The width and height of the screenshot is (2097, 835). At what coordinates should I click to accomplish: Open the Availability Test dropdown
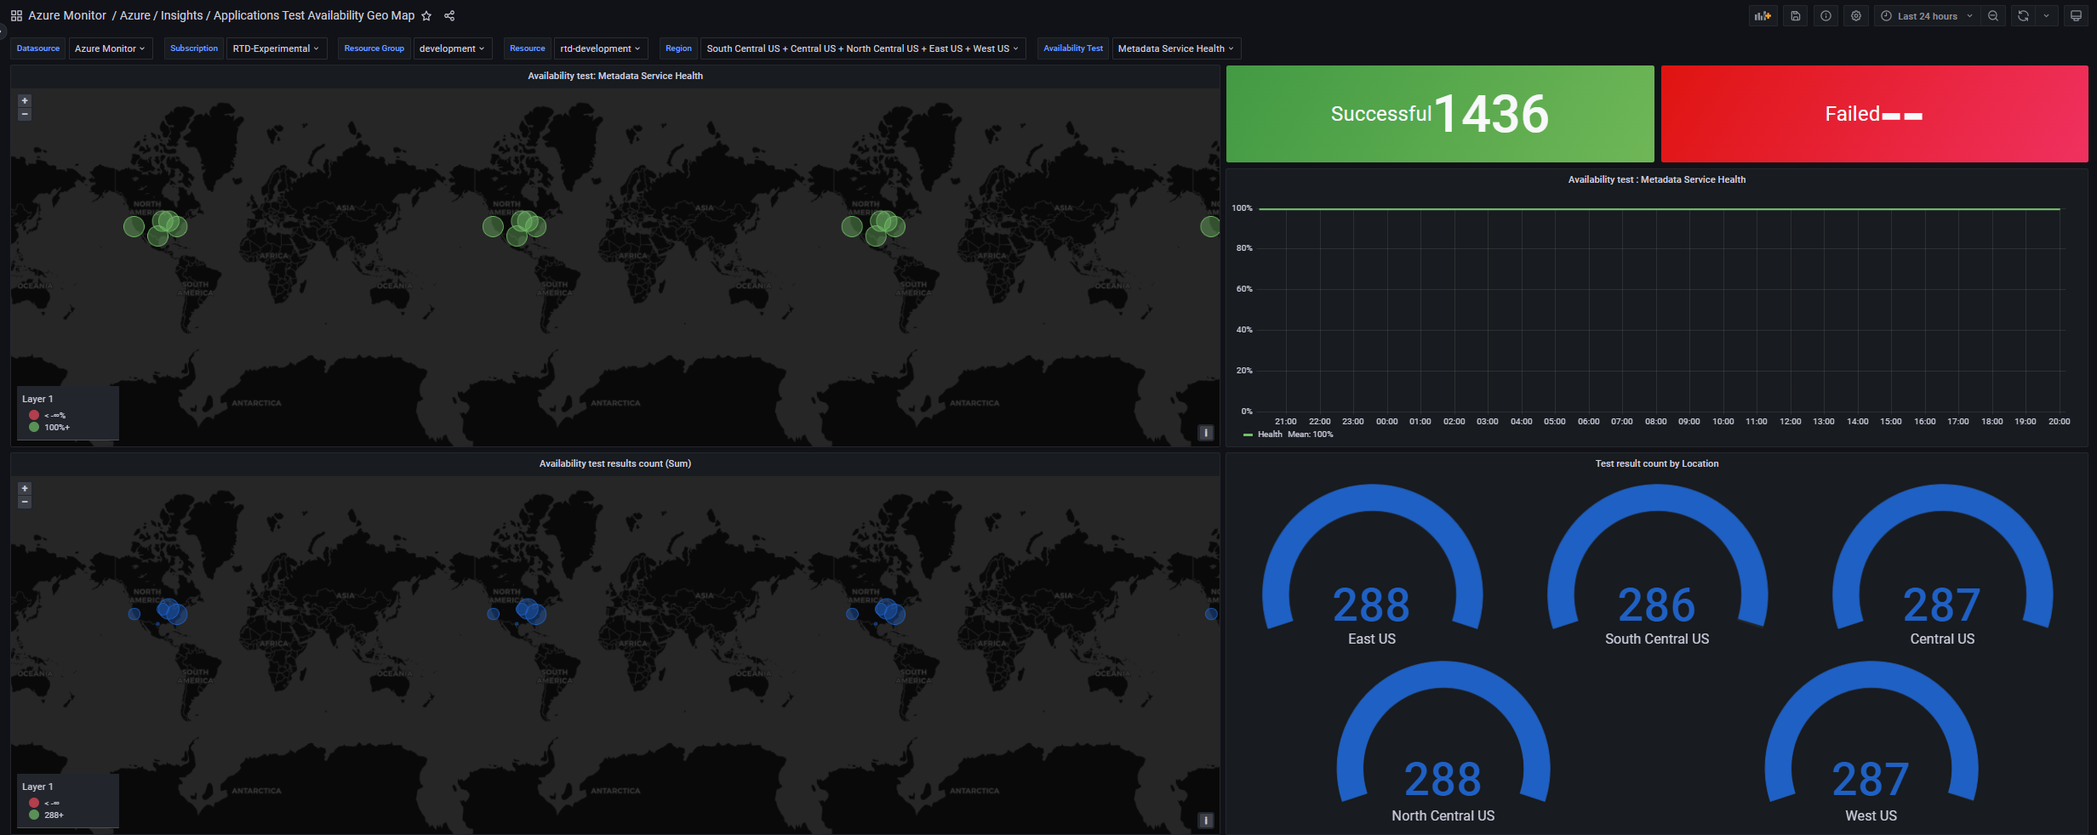click(1176, 48)
